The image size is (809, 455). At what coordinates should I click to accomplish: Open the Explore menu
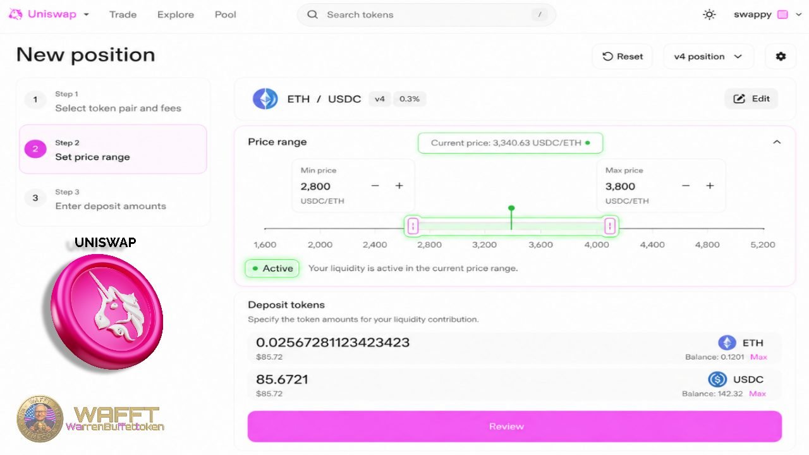176,15
